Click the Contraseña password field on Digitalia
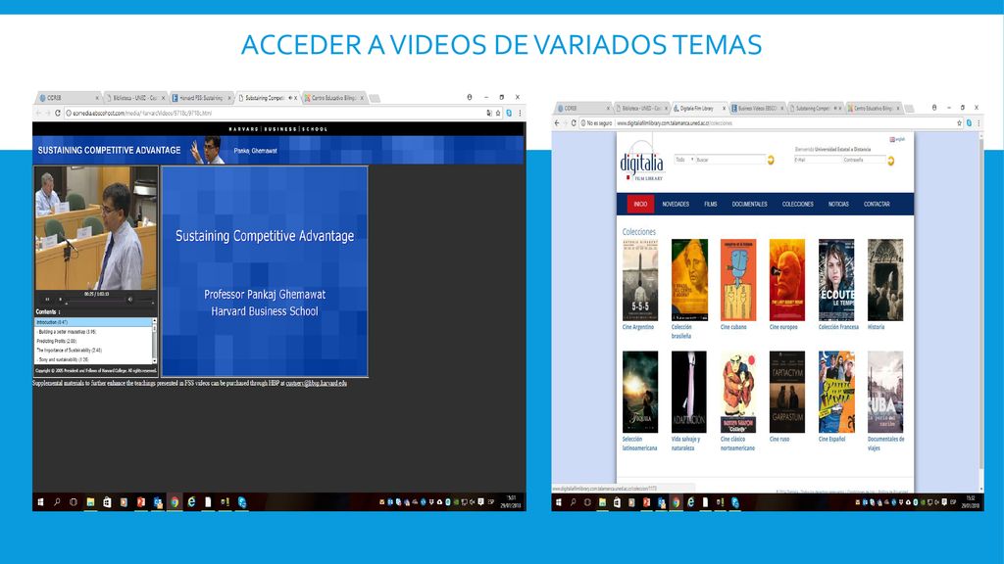This screenshot has width=1004, height=564. [x=864, y=160]
